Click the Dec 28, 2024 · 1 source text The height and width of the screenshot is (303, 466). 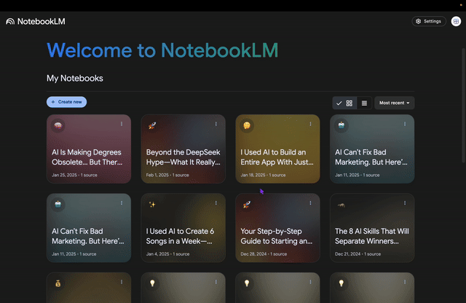264,254
